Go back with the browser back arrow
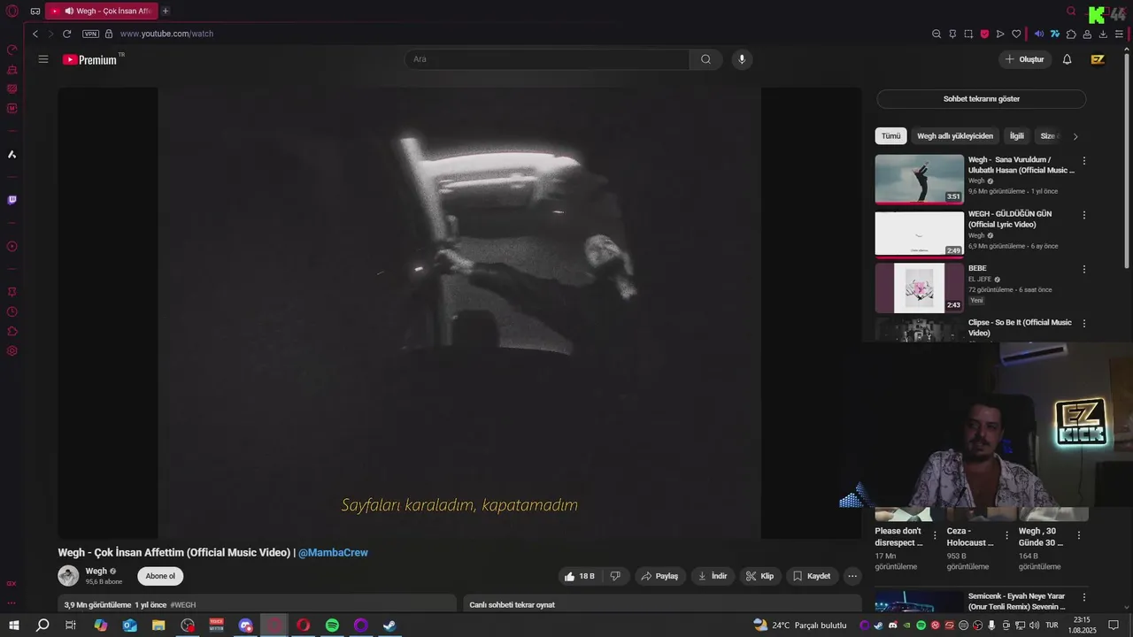The image size is (1133, 637). (x=35, y=34)
